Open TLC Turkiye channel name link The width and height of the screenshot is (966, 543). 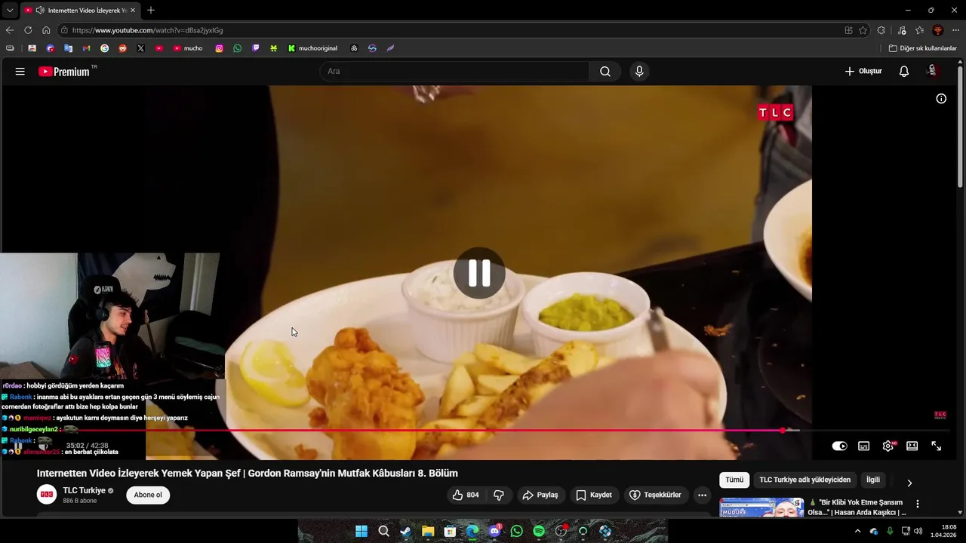pos(84,491)
